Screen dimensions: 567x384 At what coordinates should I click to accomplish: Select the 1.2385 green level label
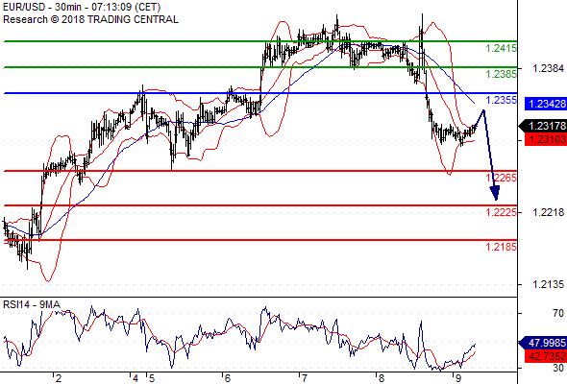[x=502, y=74]
